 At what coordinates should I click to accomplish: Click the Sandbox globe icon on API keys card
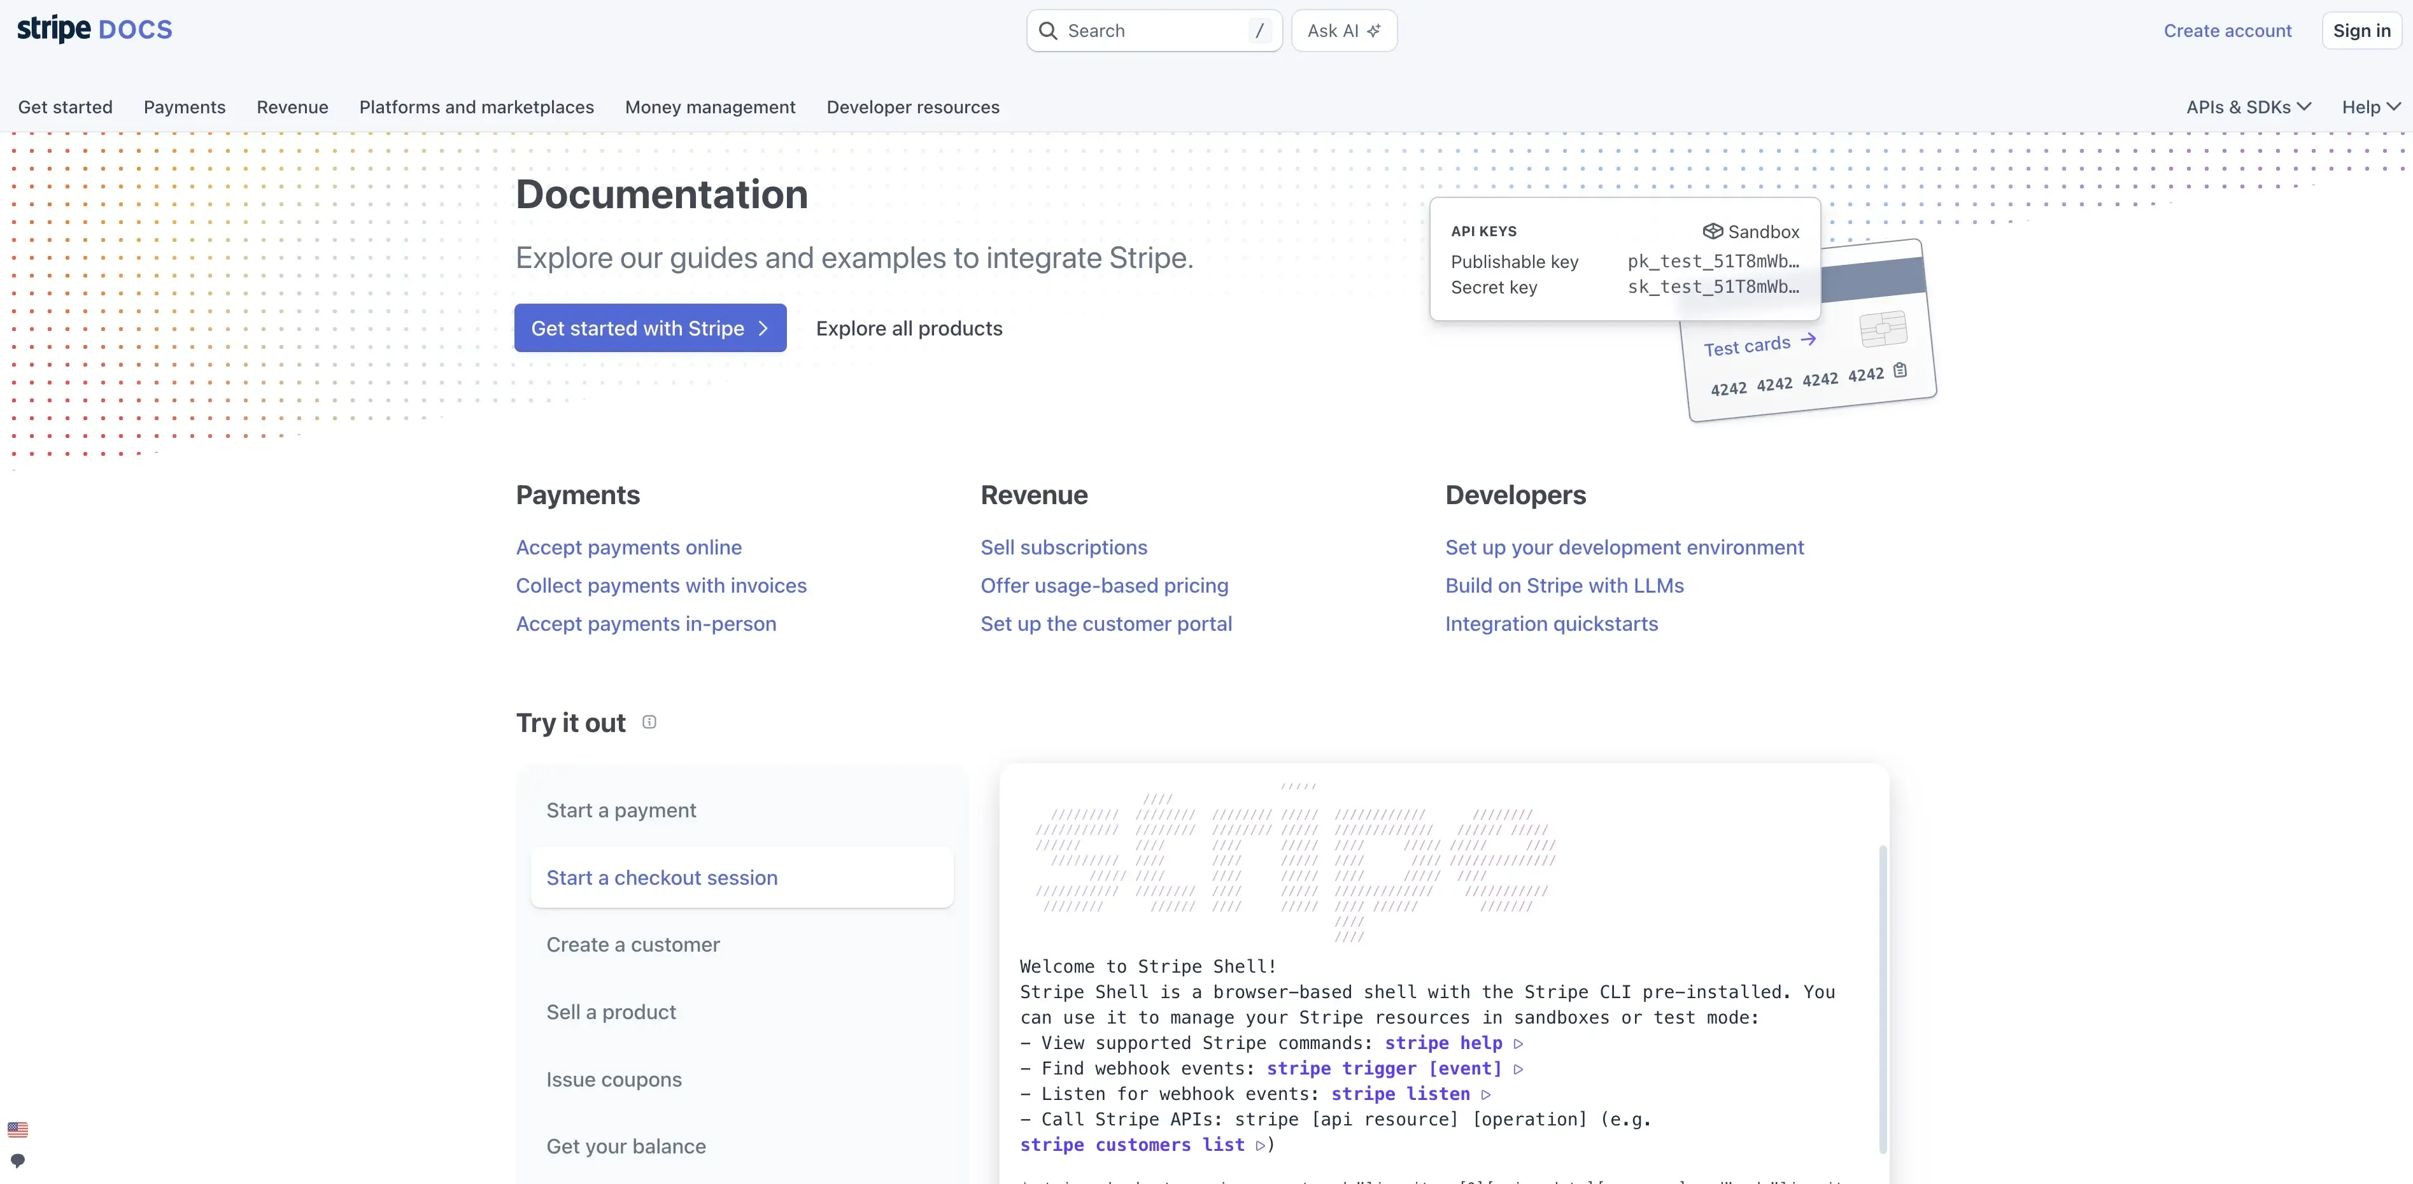coord(1713,230)
